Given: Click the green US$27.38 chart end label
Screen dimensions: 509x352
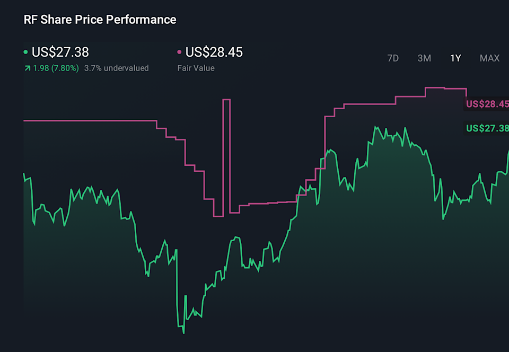Looking at the screenshot, I should pos(487,128).
